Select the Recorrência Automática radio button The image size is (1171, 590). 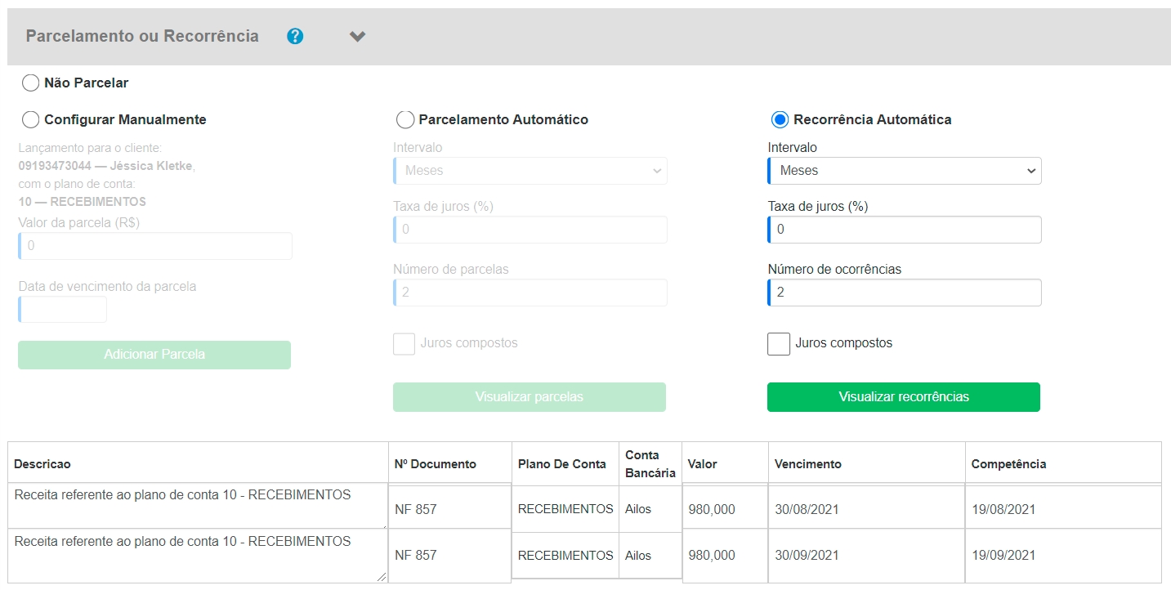tap(780, 119)
